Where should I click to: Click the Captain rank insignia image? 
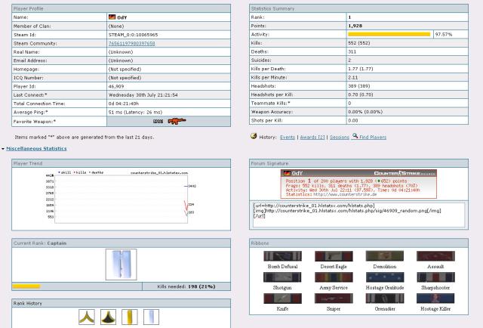(x=122, y=264)
